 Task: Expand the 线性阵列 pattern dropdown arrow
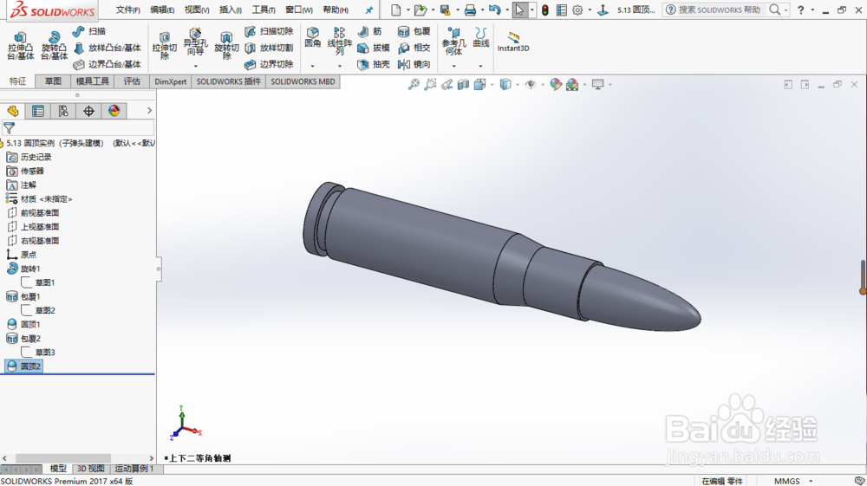click(x=340, y=66)
